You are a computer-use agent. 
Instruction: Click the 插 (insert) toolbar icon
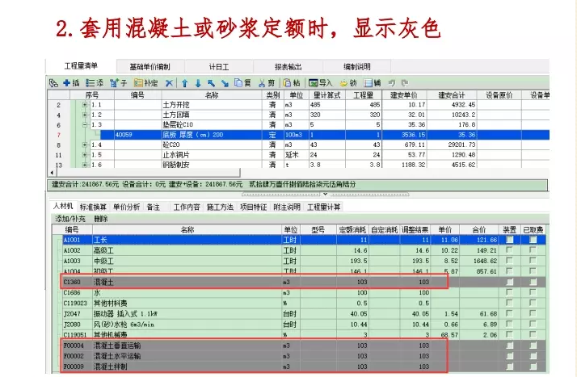coord(72,83)
